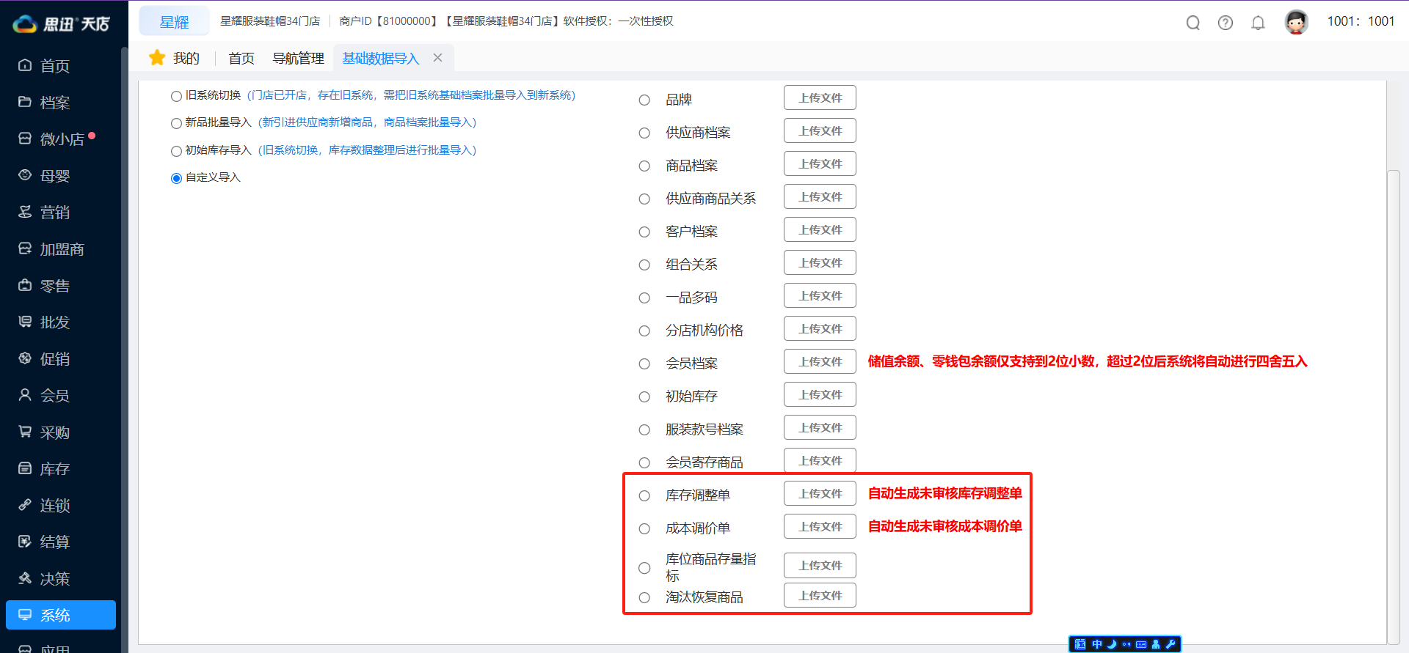
Task: Click the 星耀 version button
Action: [174, 22]
